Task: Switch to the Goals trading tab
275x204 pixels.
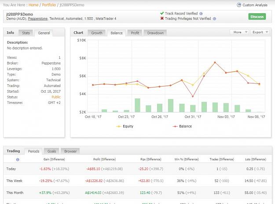Action: click(x=51, y=151)
